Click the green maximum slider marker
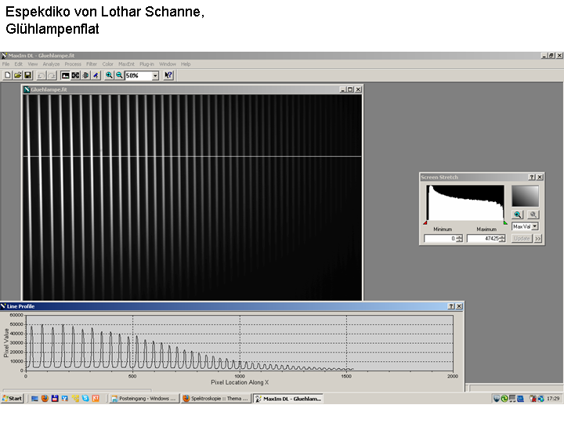The image size is (564, 423). [x=505, y=222]
